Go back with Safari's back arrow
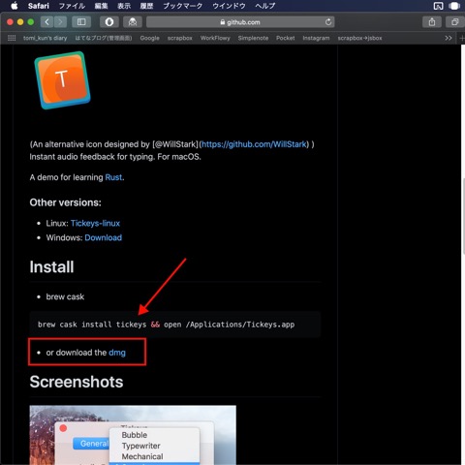 point(46,22)
